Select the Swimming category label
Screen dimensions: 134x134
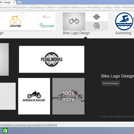[x=123, y=33]
